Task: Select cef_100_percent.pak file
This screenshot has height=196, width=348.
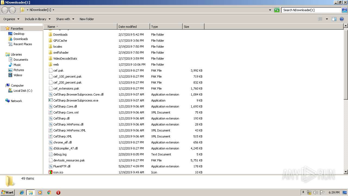Action: pos(67,76)
